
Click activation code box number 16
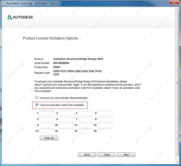[x=105, y=131]
